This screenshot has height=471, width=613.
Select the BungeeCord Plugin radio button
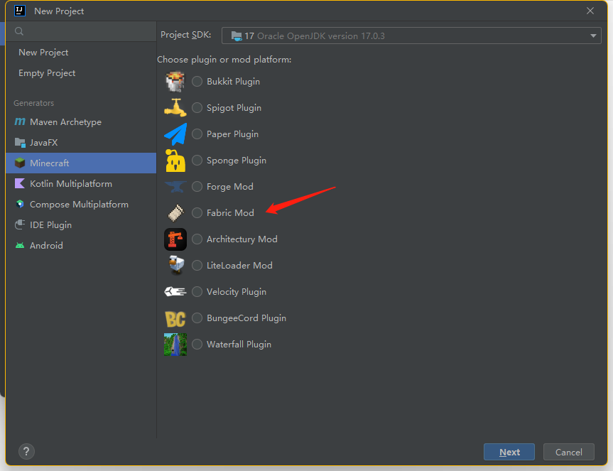click(x=197, y=318)
